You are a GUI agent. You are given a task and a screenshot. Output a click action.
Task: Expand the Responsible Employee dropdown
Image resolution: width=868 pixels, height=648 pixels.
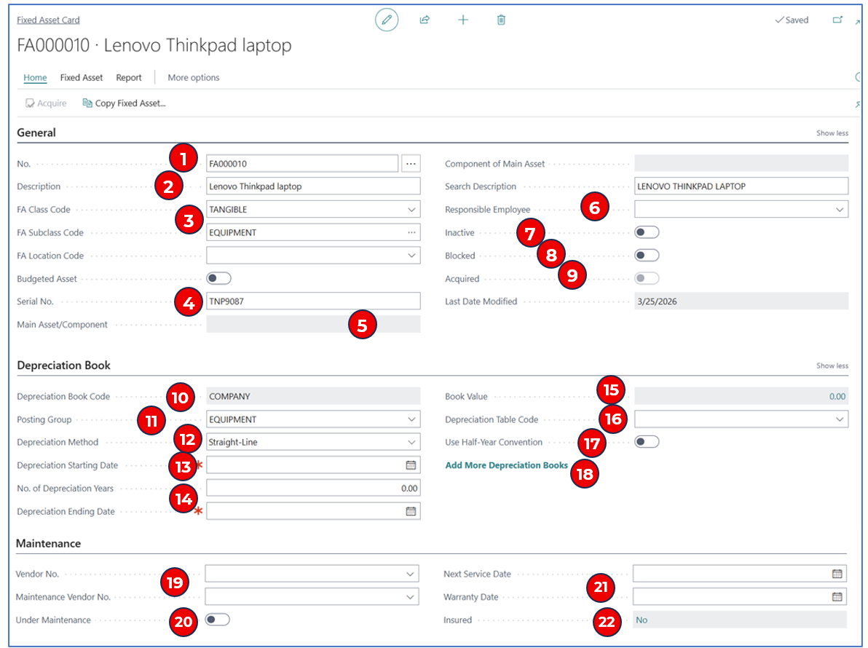pos(840,210)
